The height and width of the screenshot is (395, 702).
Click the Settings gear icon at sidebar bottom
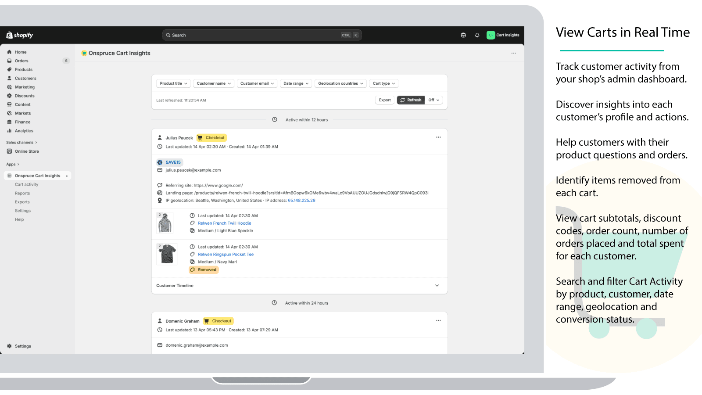[9, 346]
